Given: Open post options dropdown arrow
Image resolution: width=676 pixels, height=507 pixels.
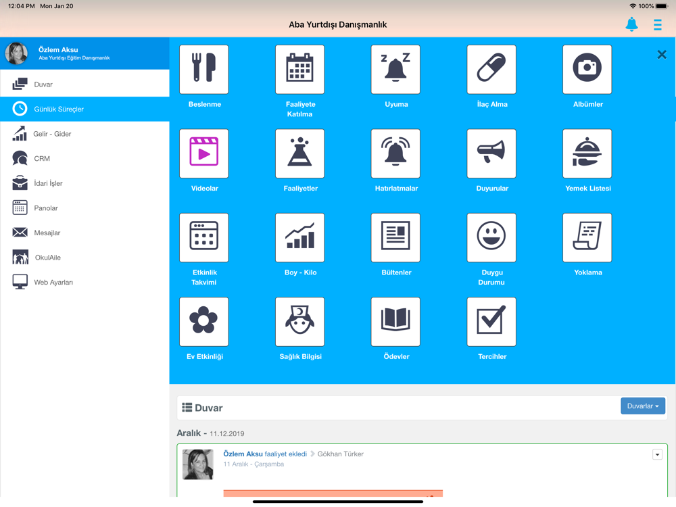Looking at the screenshot, I should coord(657,454).
